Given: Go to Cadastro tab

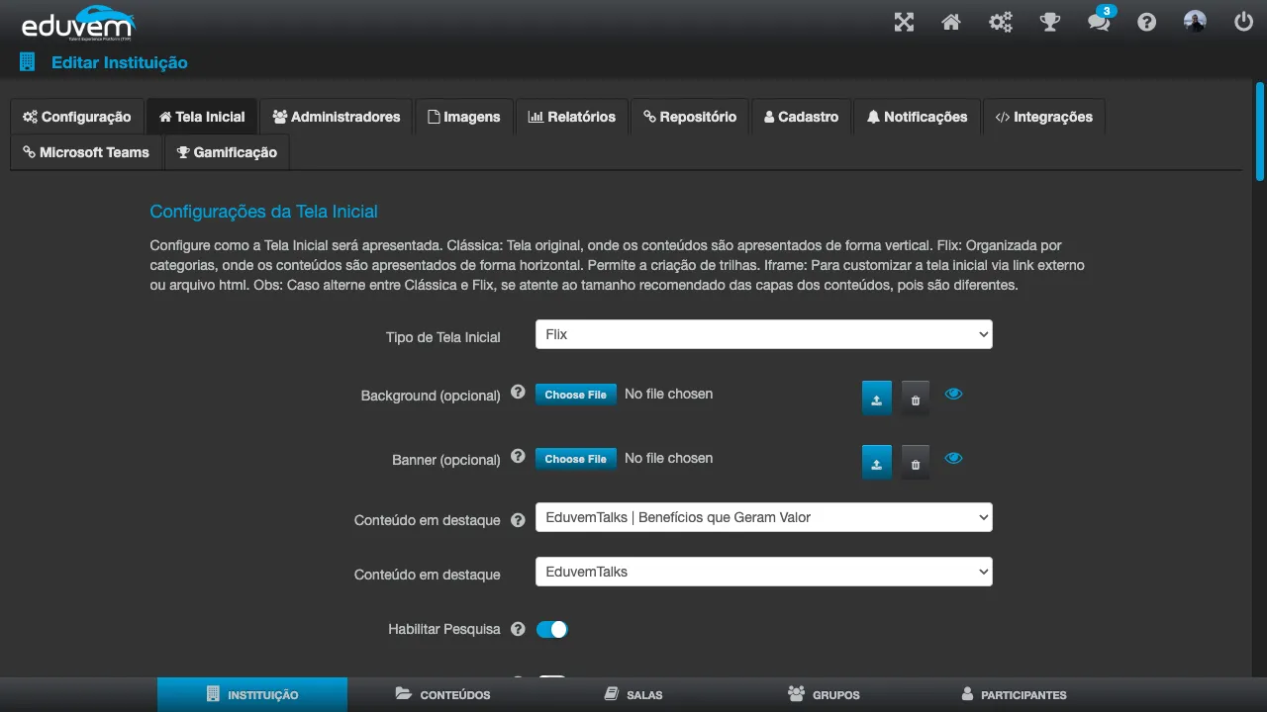Looking at the screenshot, I should coord(802,117).
